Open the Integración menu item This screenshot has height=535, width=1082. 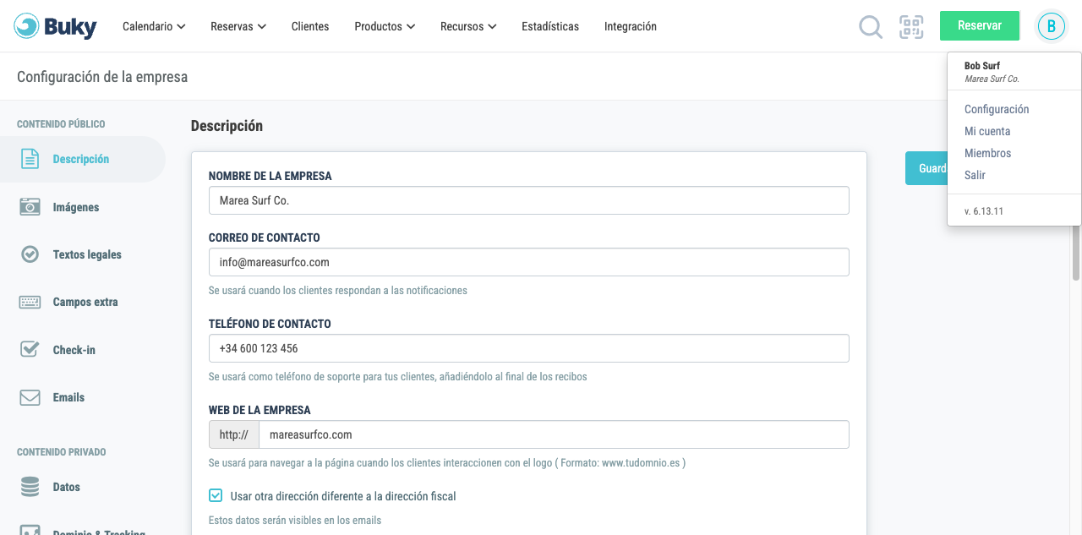pyautogui.click(x=631, y=26)
